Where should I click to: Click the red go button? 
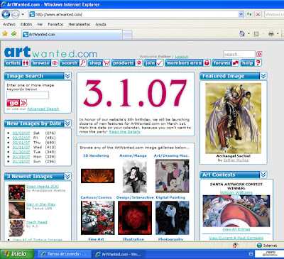pos(16,103)
